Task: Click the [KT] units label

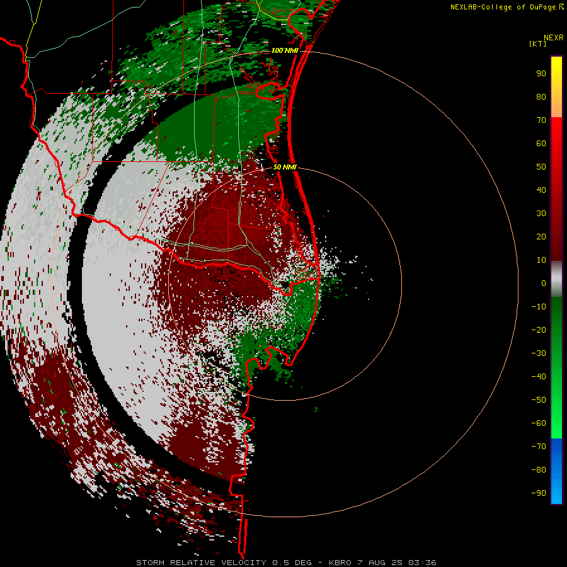Action: click(537, 43)
